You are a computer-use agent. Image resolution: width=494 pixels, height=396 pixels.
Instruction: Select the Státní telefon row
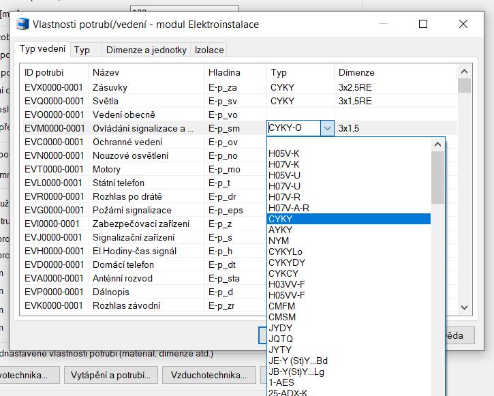(x=144, y=183)
